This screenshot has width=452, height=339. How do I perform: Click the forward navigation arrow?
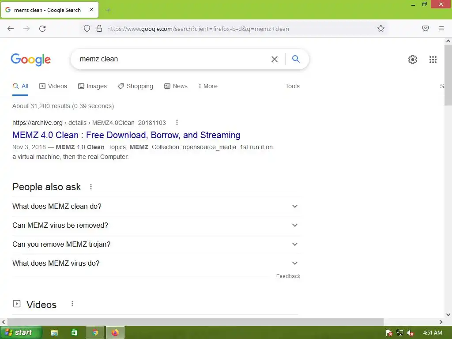point(26,29)
